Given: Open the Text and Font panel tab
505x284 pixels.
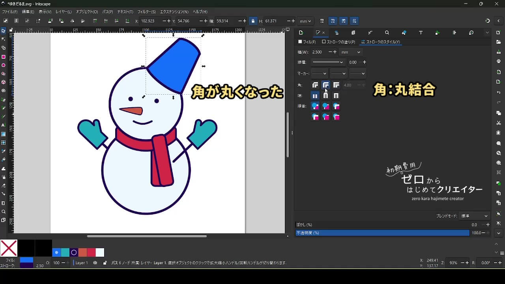Looking at the screenshot, I should pyautogui.click(x=421, y=33).
